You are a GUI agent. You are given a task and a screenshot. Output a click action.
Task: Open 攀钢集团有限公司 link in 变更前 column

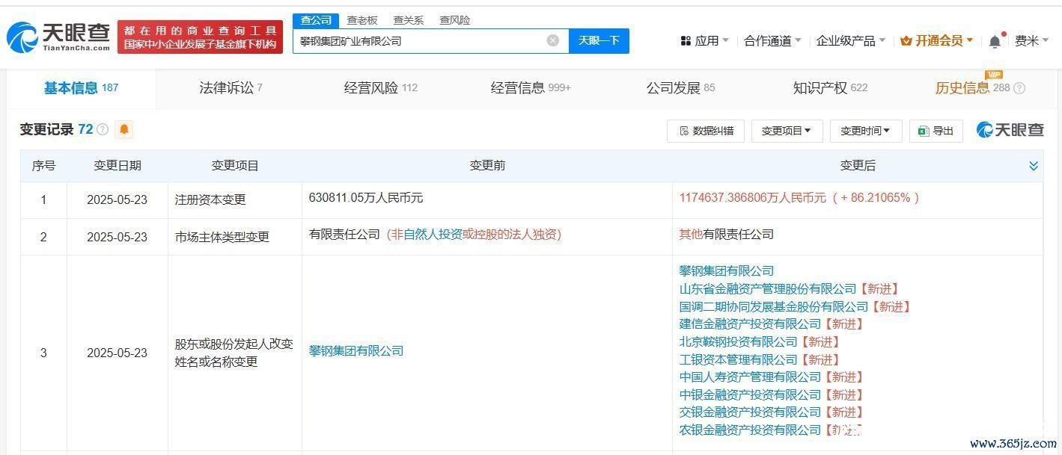coord(356,350)
